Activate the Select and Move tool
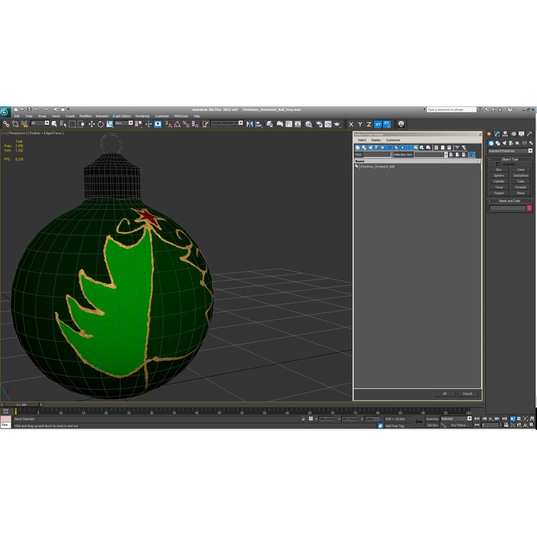The height and width of the screenshot is (537, 537). [91, 124]
